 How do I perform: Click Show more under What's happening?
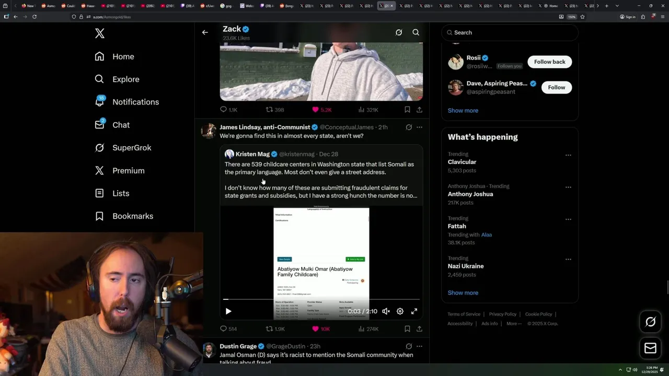point(463,293)
